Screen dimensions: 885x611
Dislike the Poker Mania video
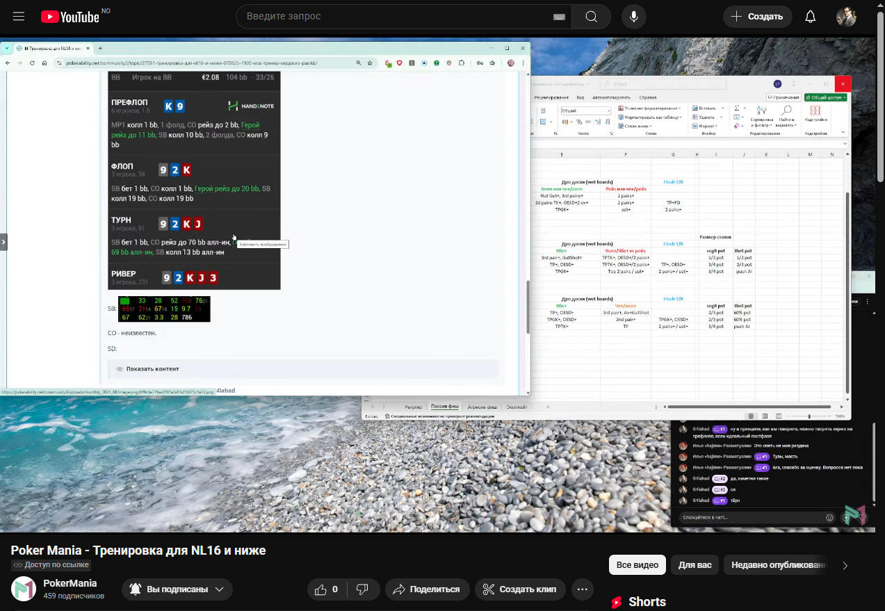click(x=362, y=589)
